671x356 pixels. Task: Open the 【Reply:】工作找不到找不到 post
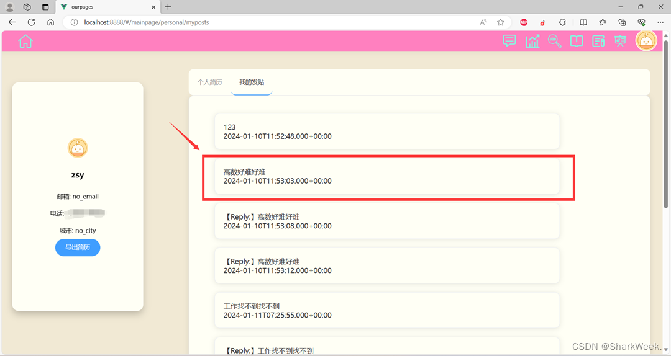coord(387,346)
